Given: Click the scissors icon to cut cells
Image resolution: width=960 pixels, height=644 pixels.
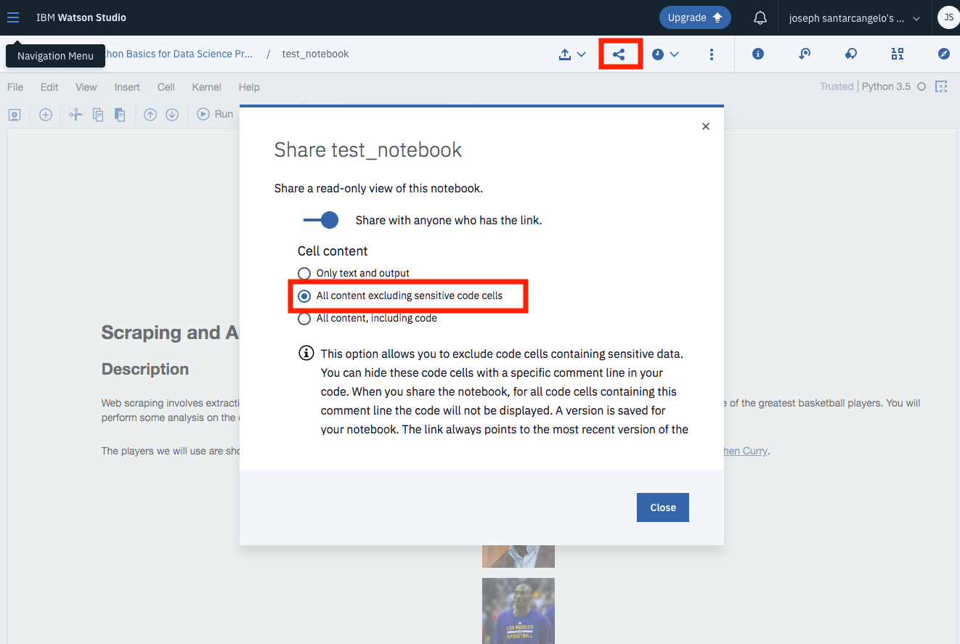Looking at the screenshot, I should click(75, 114).
